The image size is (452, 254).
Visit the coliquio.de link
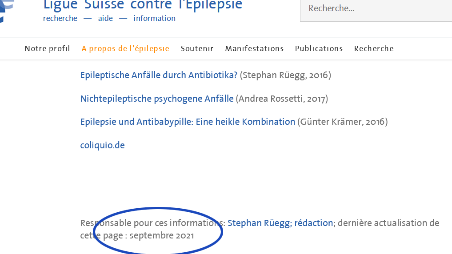point(102,145)
